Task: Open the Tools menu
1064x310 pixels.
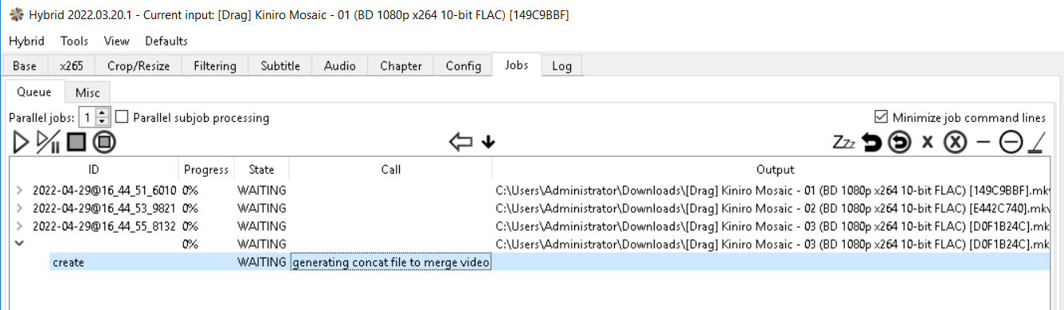Action: click(74, 41)
